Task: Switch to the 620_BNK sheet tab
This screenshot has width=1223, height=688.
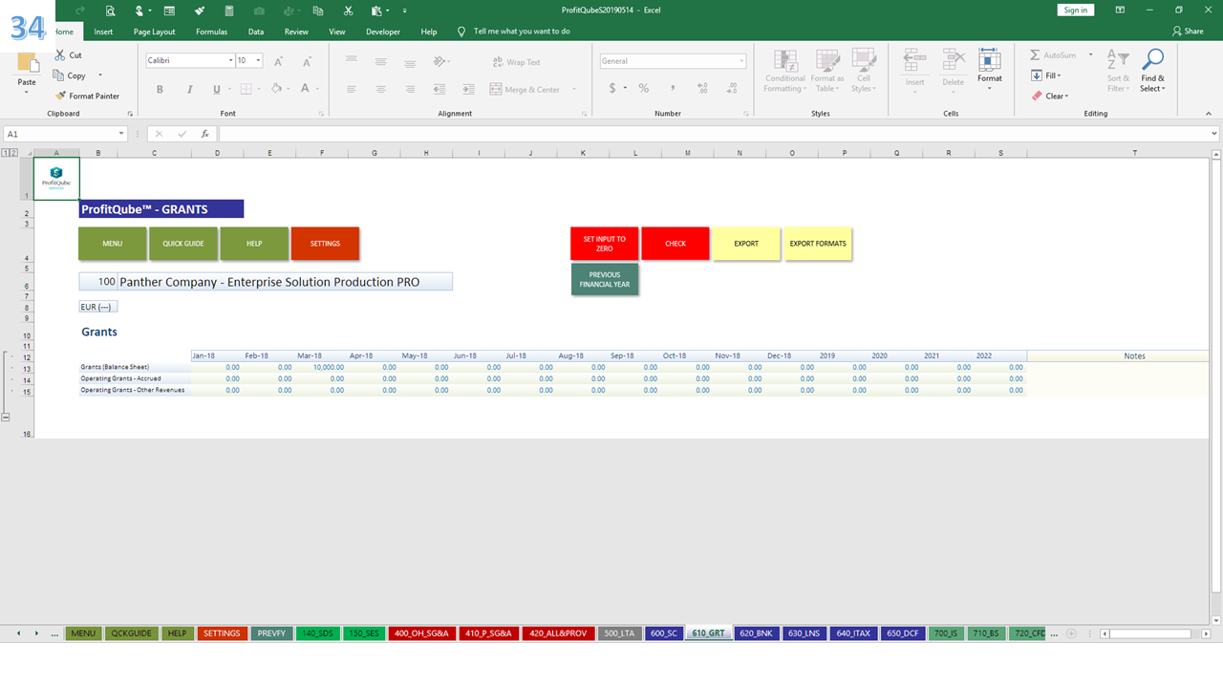Action: [757, 634]
